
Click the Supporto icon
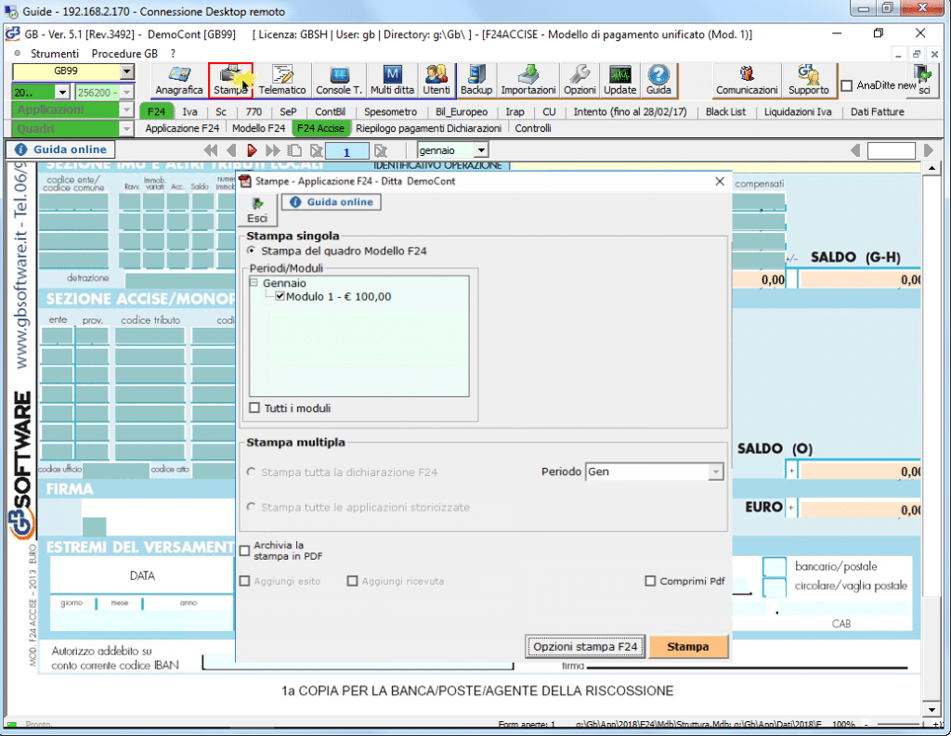808,81
